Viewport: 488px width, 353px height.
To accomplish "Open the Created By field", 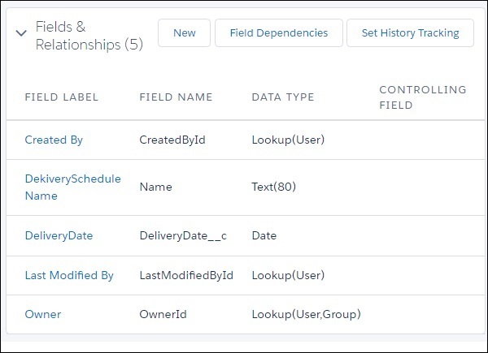I will point(54,140).
